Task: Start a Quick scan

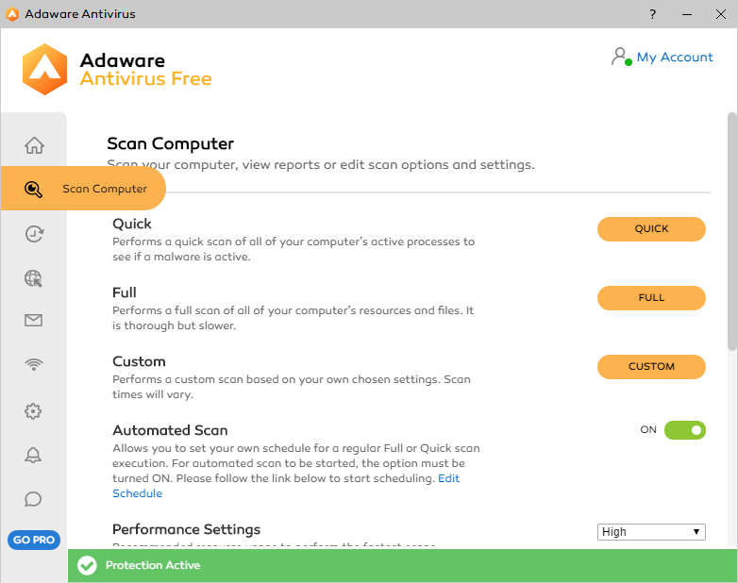Action: pos(651,229)
